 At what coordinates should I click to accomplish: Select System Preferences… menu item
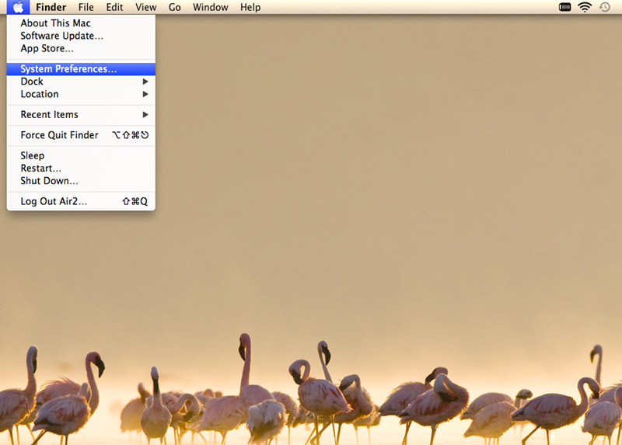pyautogui.click(x=81, y=69)
